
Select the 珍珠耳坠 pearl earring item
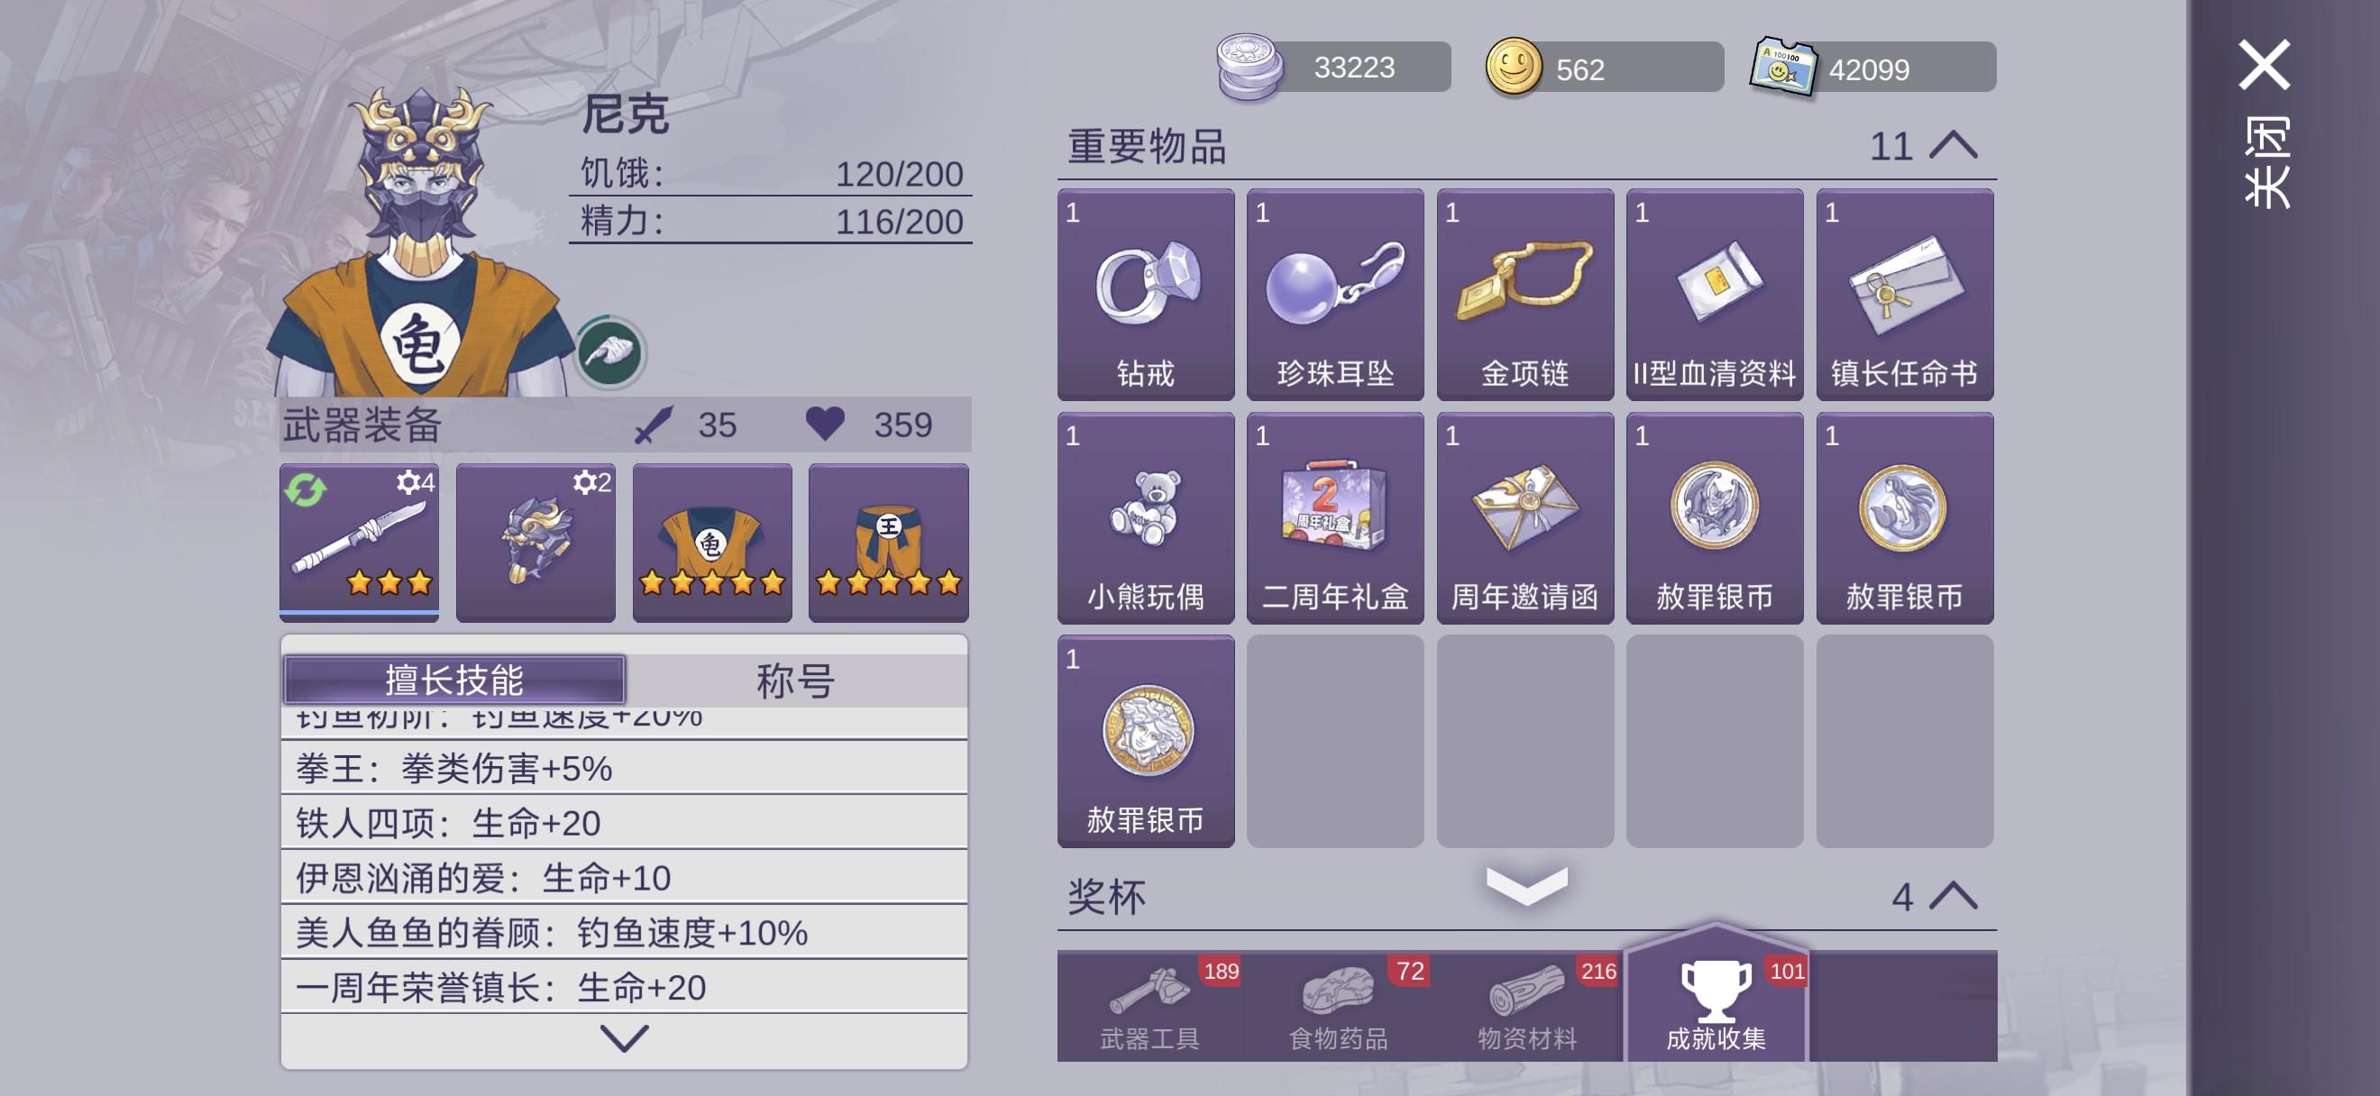click(1335, 295)
